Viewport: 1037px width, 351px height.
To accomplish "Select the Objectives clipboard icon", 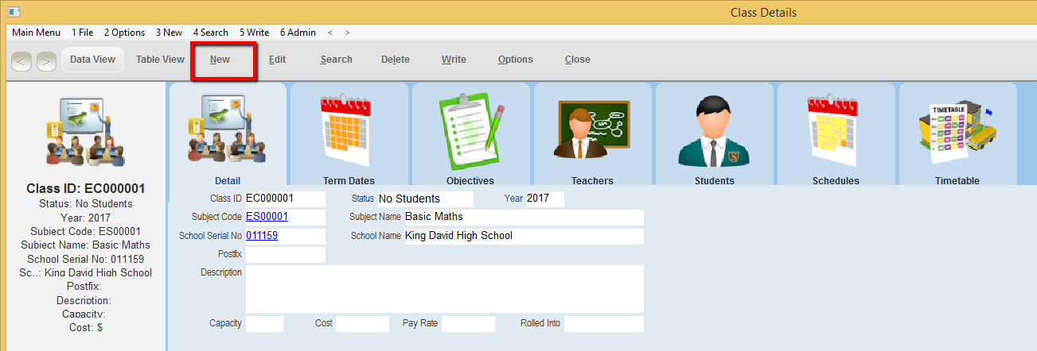I will 470,131.
